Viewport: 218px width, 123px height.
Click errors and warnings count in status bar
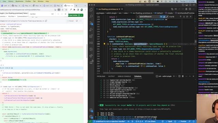[x=139, y=122]
